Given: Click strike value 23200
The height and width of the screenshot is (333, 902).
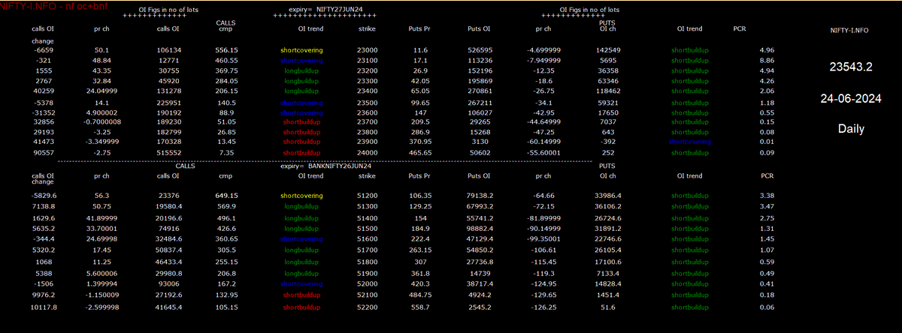Looking at the screenshot, I should [368, 70].
